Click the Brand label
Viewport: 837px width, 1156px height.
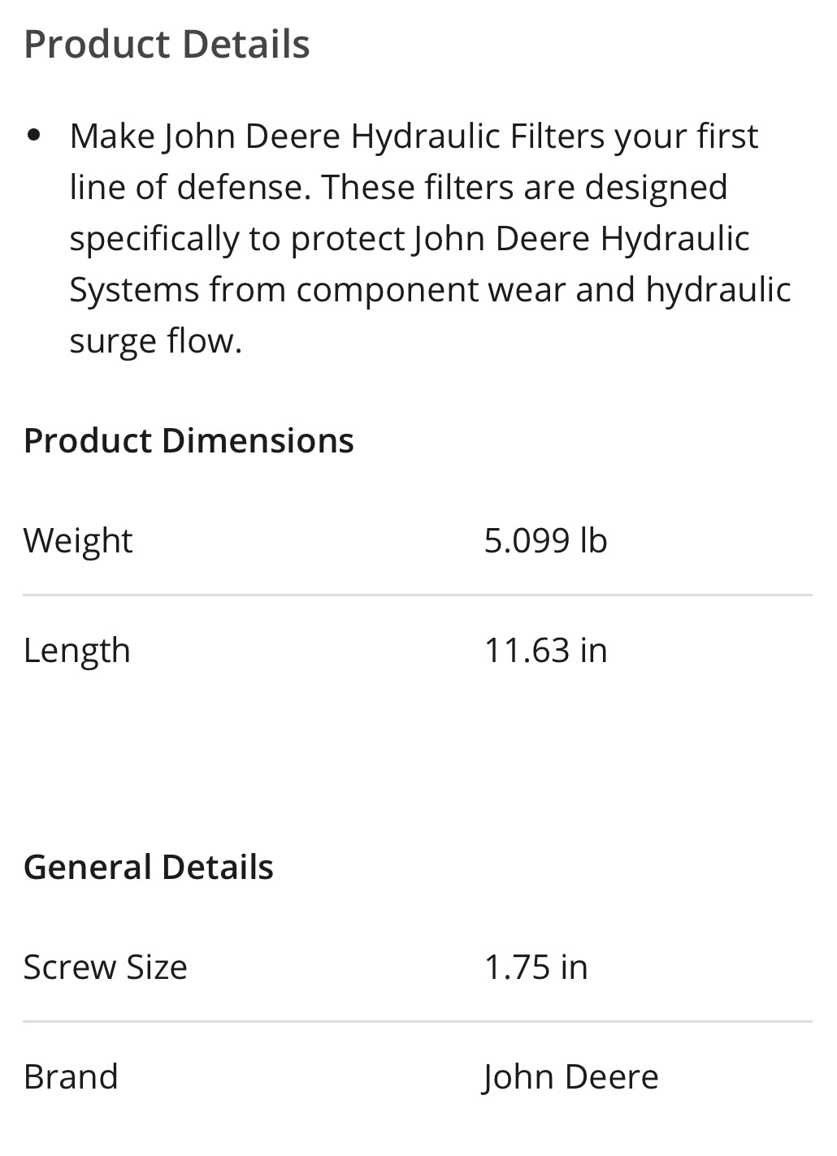pyautogui.click(x=71, y=1077)
